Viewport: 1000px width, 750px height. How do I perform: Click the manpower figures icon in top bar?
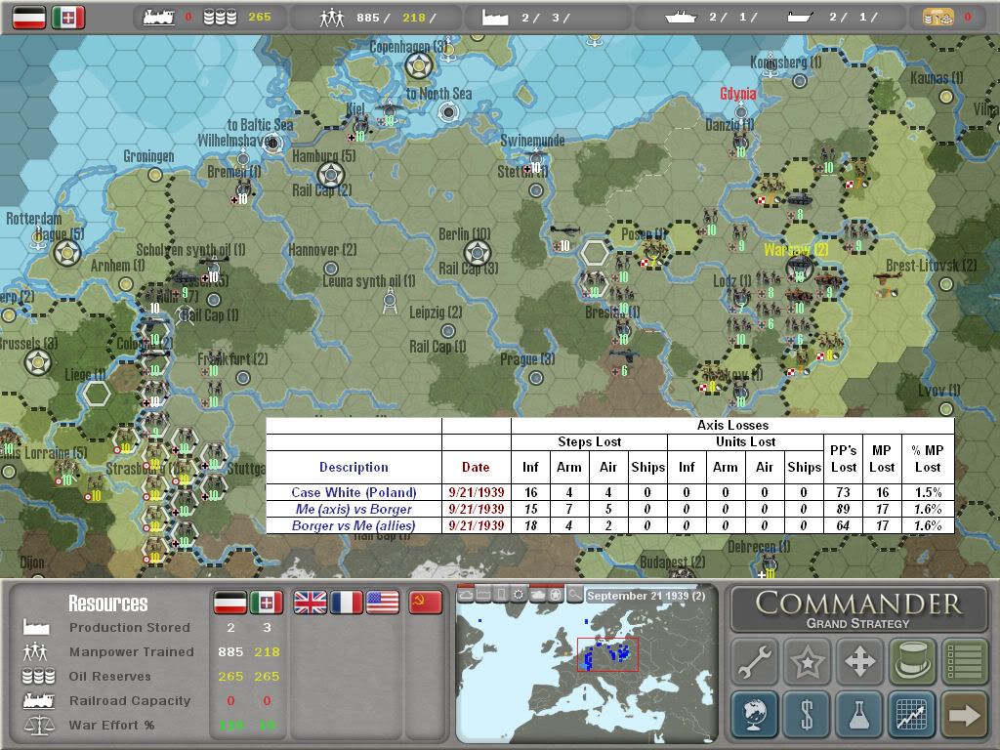pyautogui.click(x=332, y=18)
